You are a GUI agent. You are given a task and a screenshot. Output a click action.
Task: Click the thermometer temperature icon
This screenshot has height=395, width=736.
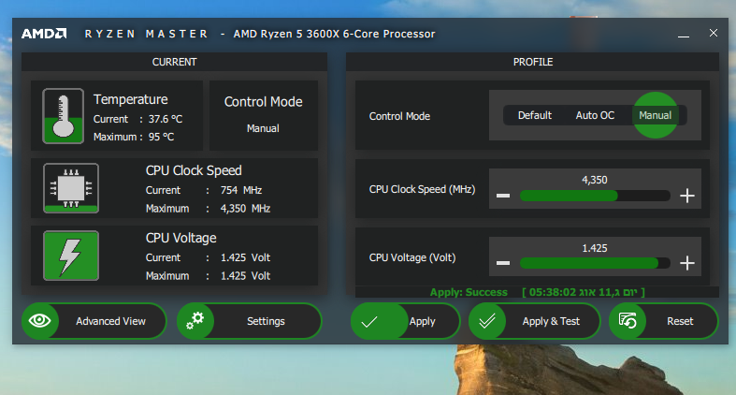[63, 116]
